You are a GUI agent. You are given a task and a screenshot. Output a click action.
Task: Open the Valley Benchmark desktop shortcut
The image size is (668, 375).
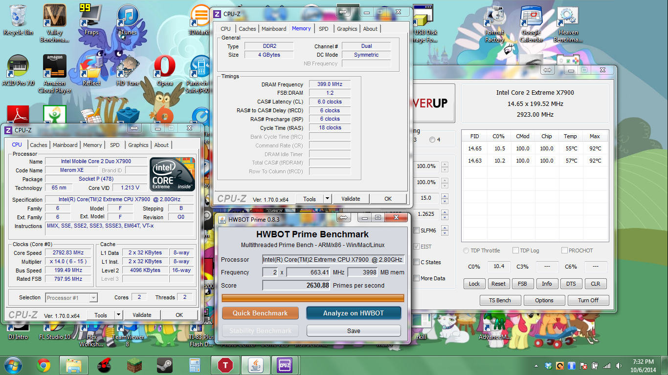55,22
